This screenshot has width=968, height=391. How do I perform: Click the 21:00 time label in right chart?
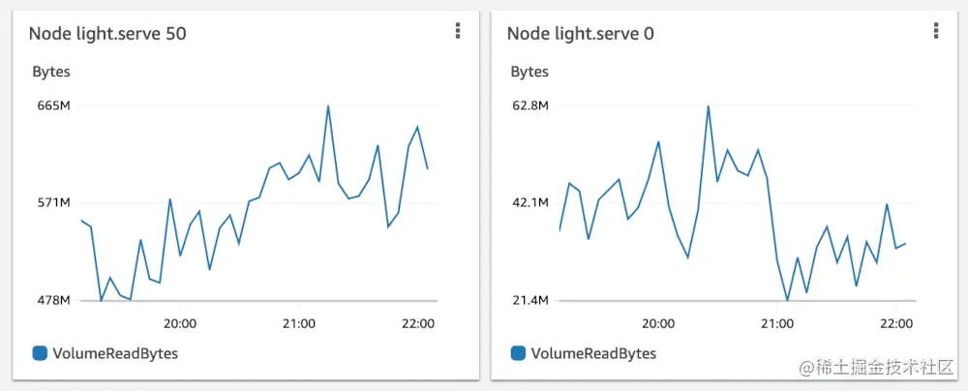coord(776,323)
